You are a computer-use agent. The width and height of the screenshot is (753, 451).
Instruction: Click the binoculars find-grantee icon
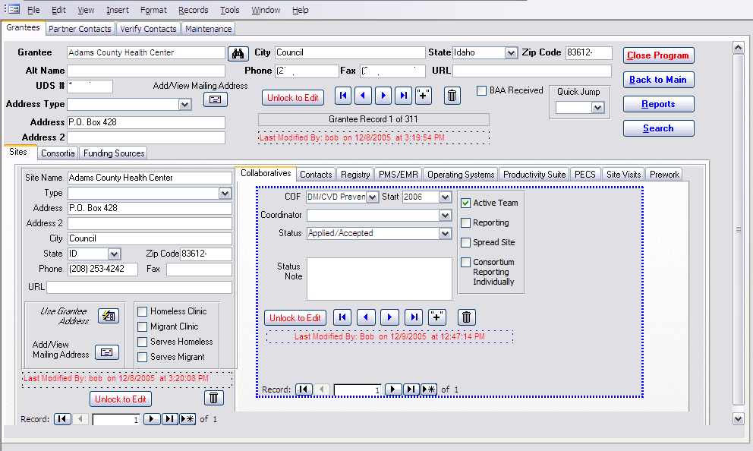click(x=238, y=53)
